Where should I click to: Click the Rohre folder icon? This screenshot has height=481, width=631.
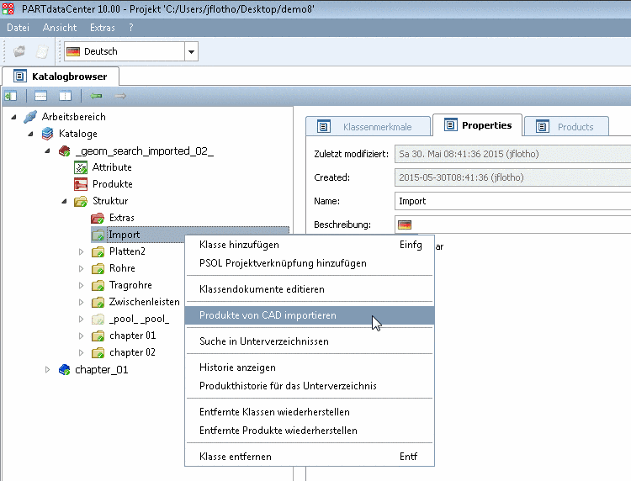point(98,268)
